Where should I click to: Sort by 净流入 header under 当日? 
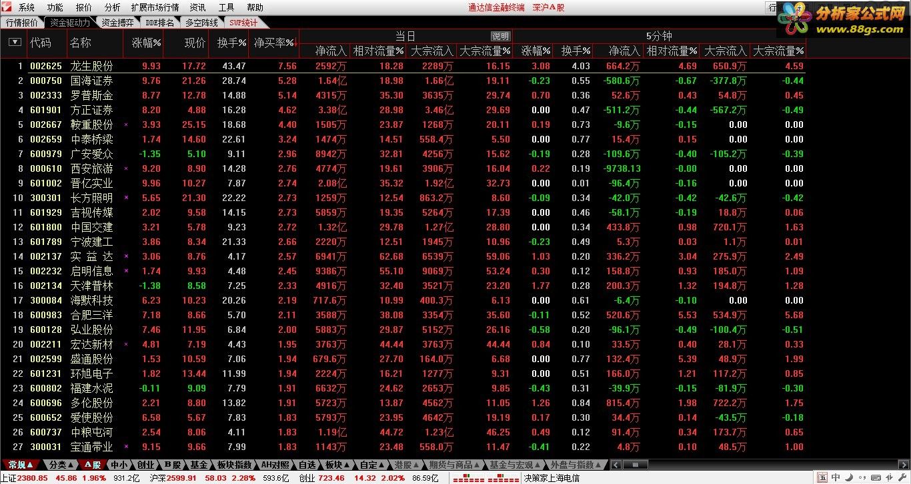pos(331,51)
